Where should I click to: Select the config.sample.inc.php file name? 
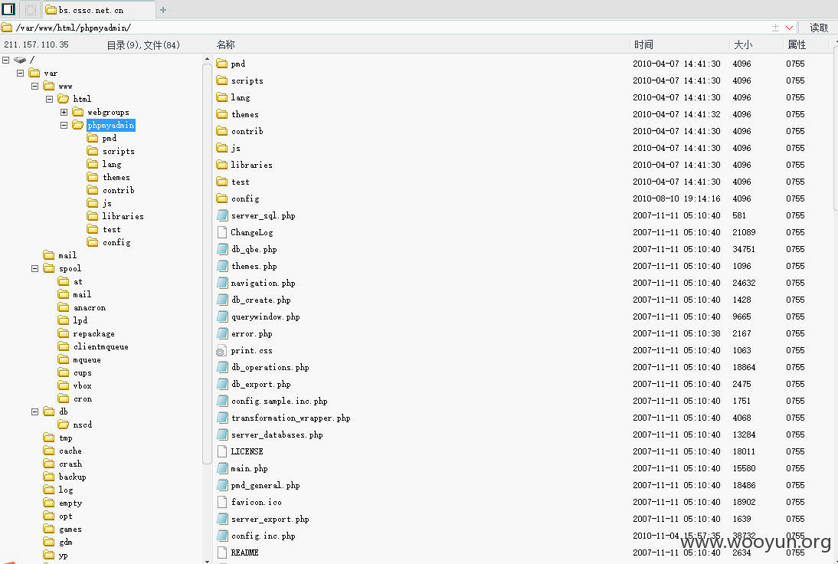pos(279,401)
